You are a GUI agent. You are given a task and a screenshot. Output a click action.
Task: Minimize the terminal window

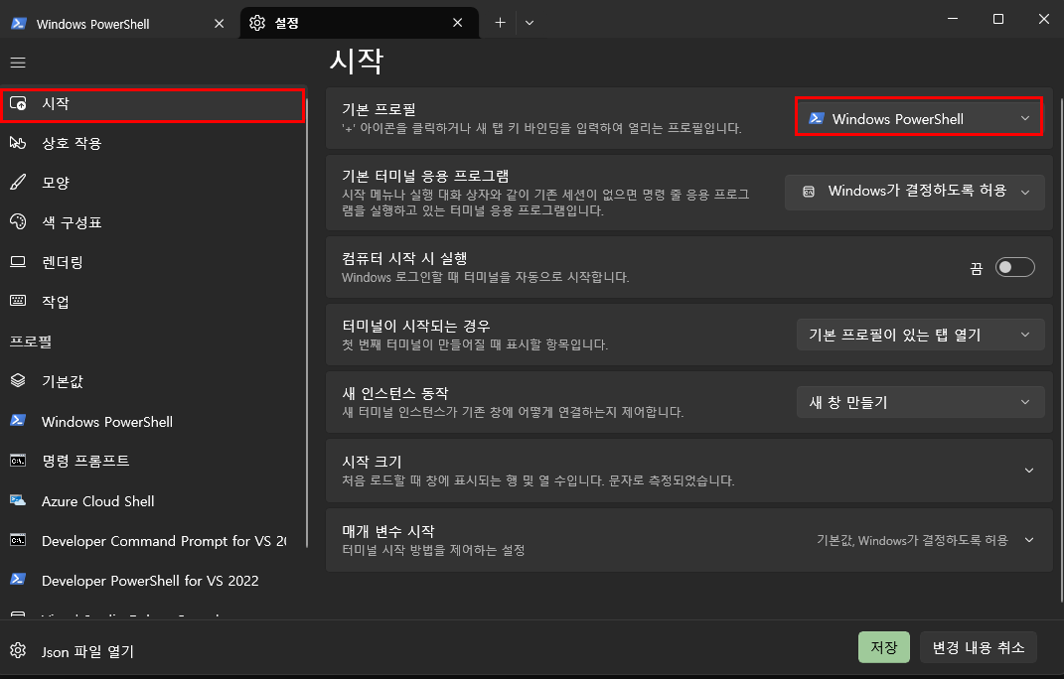coord(953,19)
